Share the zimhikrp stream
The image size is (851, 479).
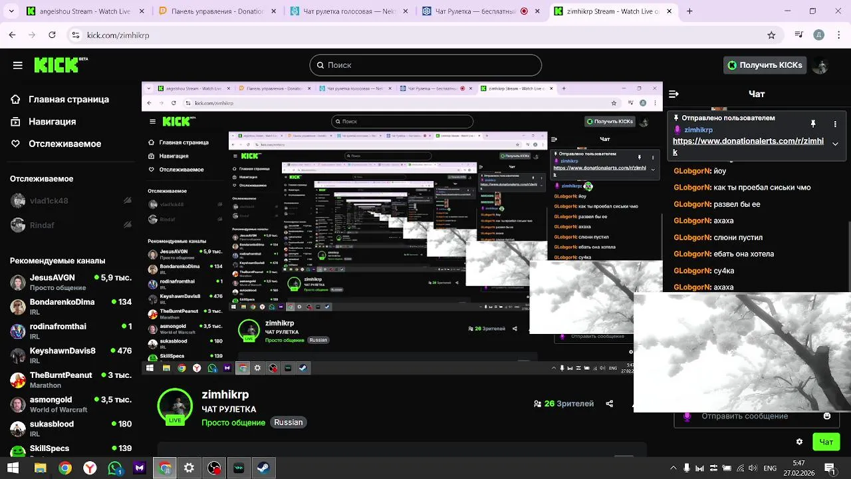[x=610, y=404]
